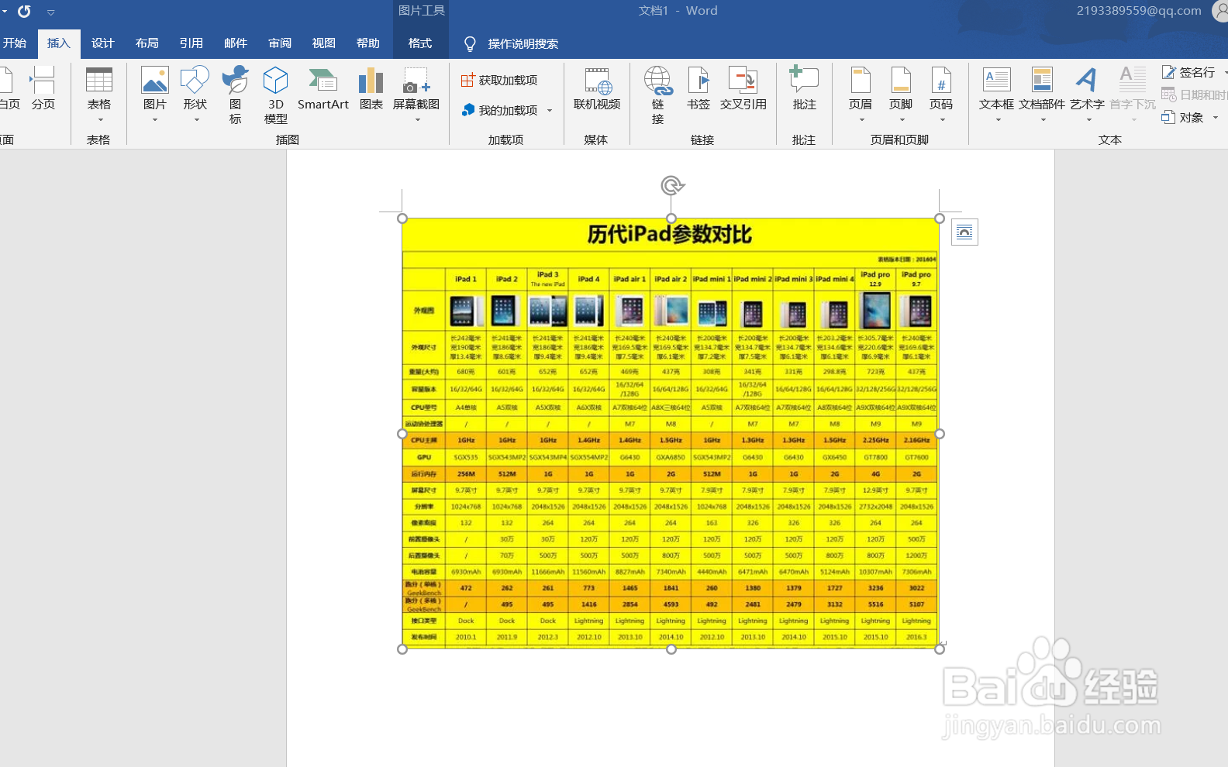Switch to the 邮件 Mailings tab
Screen dimensions: 1228x767
pyautogui.click(x=236, y=43)
